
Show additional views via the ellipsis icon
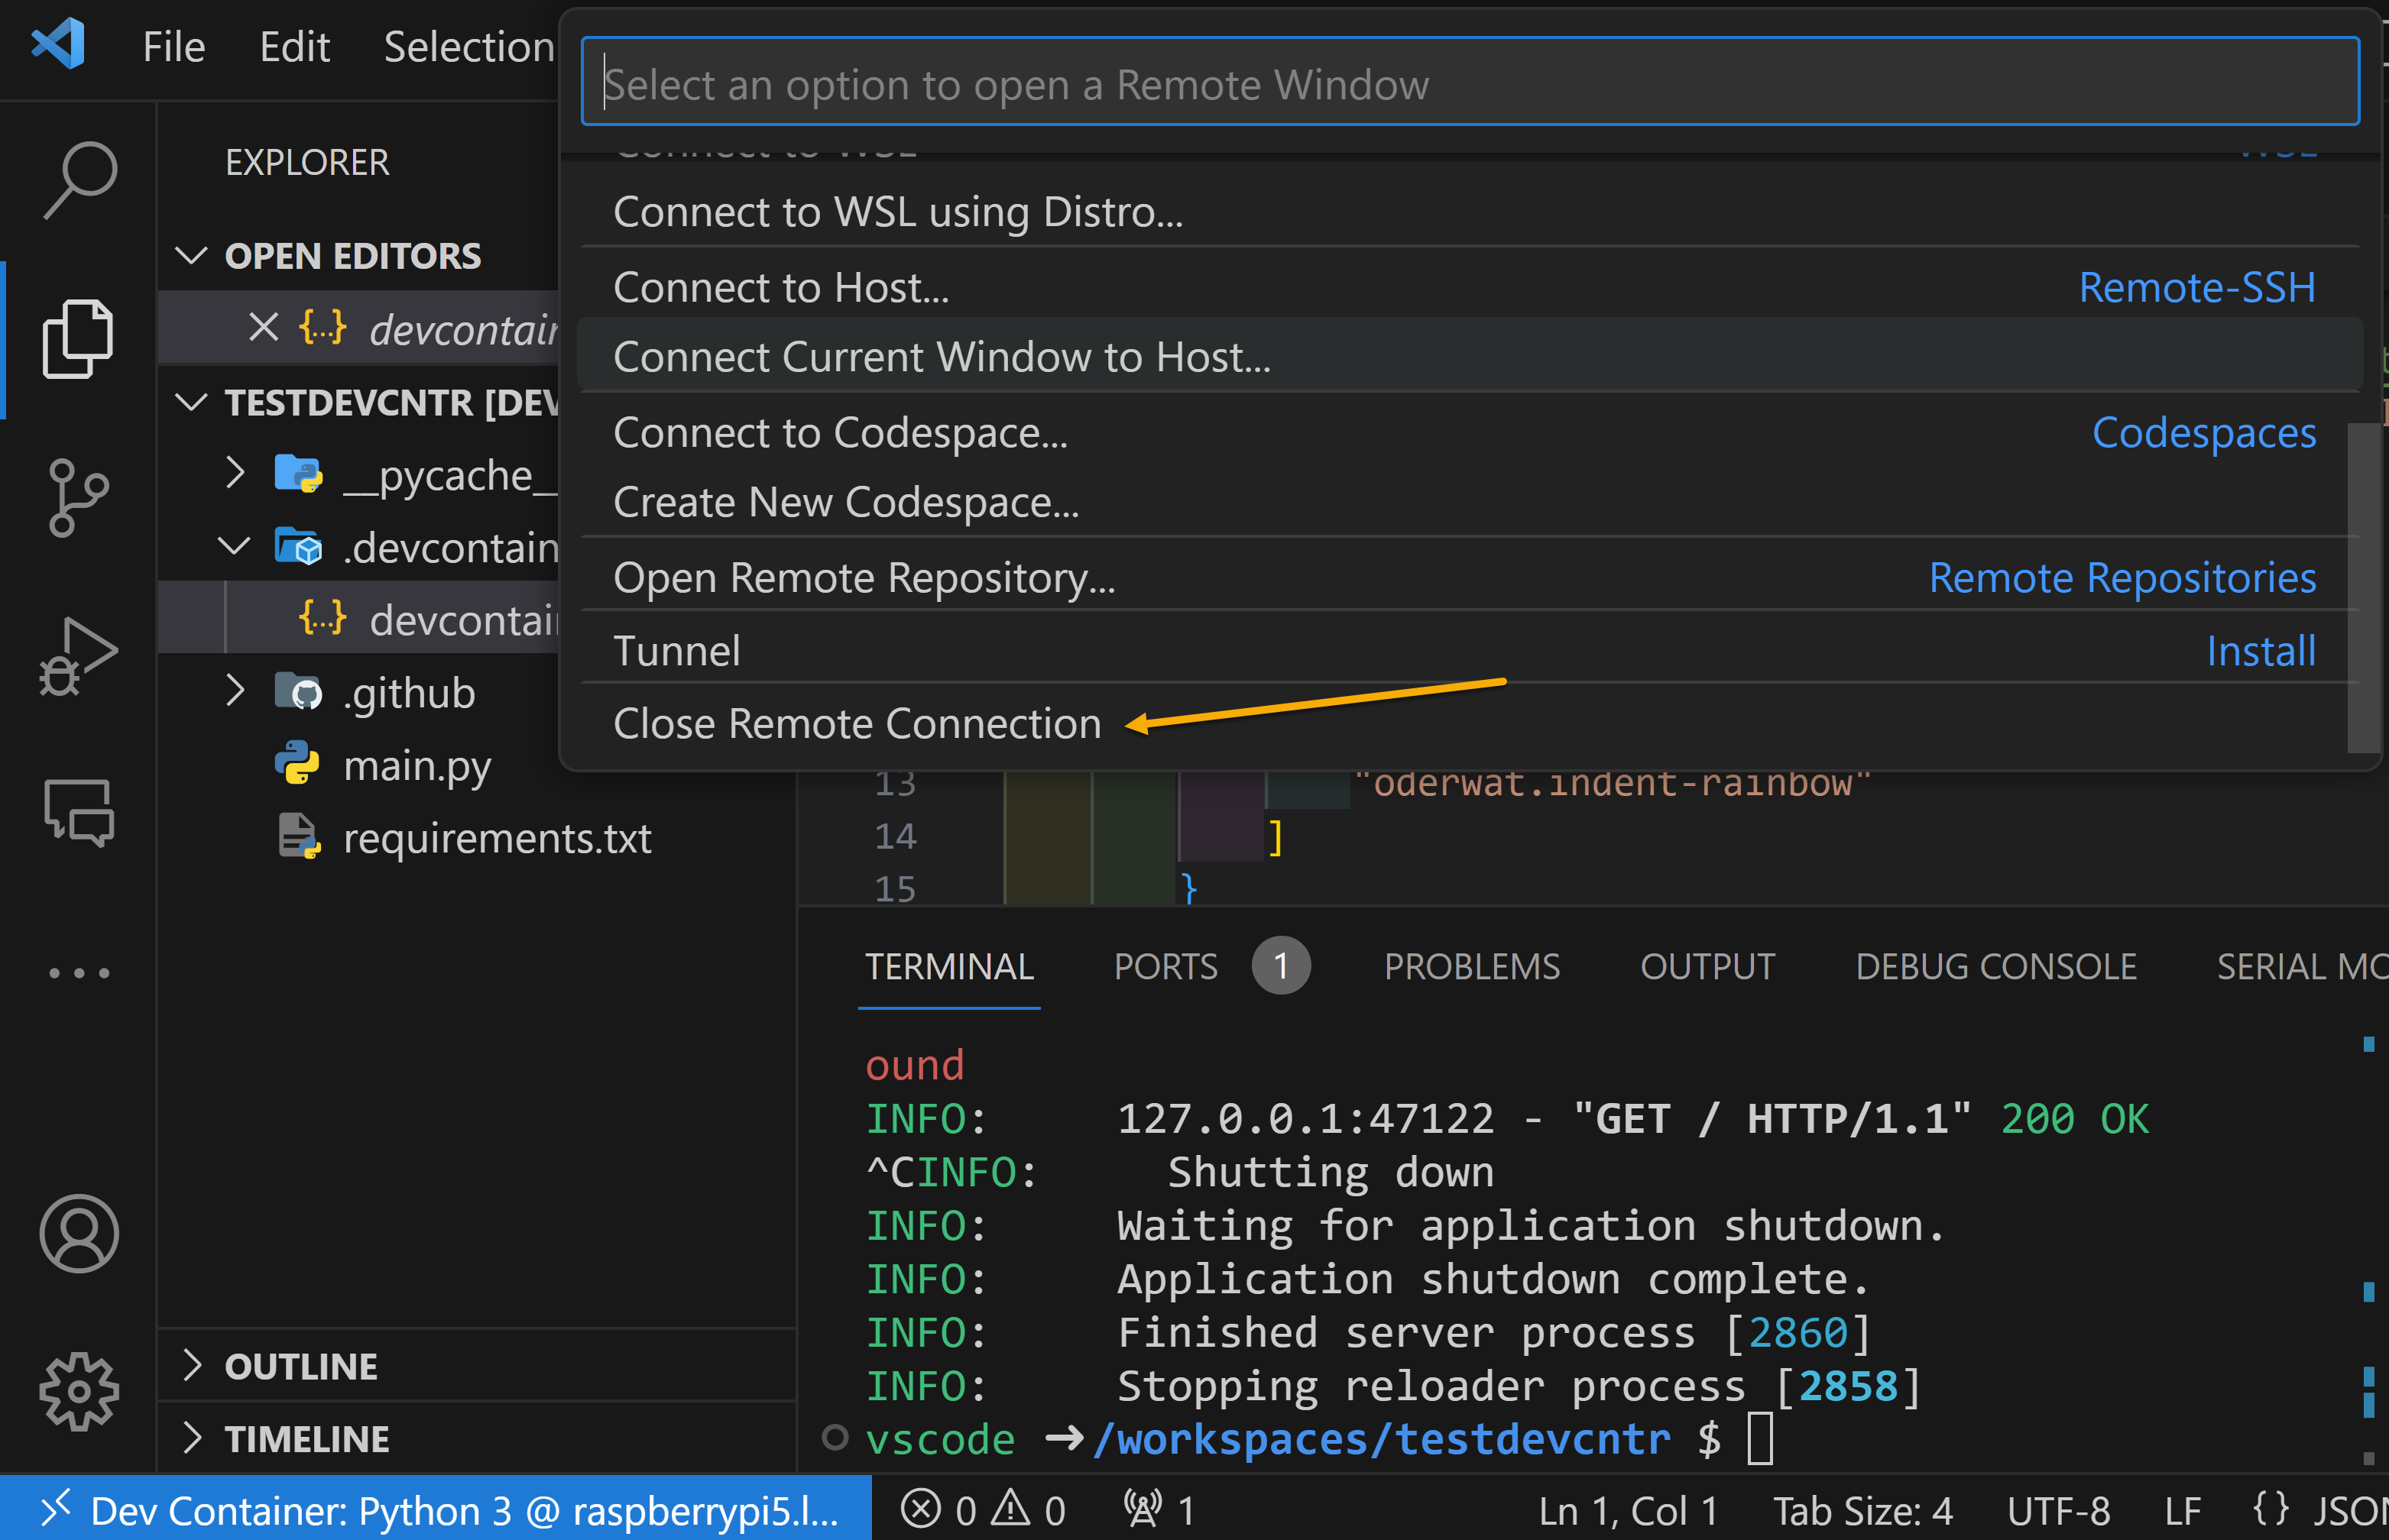click(79, 972)
